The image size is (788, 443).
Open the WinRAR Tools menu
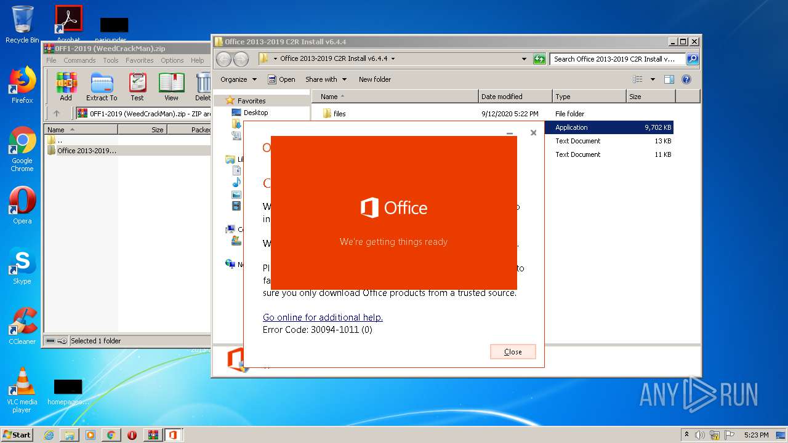[x=111, y=60]
